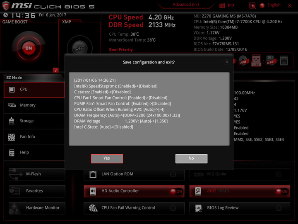
Task: Open the Storage section
Action: [x=34, y=121]
